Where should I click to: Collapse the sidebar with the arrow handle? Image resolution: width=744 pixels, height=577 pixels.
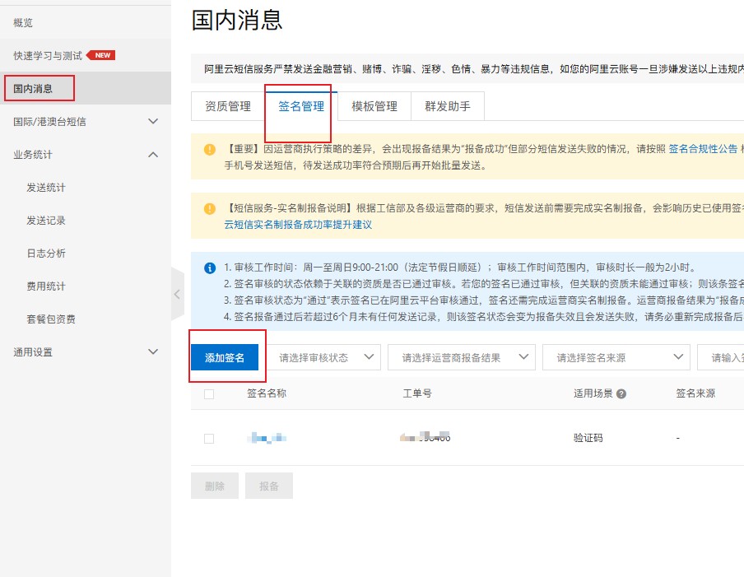177,294
